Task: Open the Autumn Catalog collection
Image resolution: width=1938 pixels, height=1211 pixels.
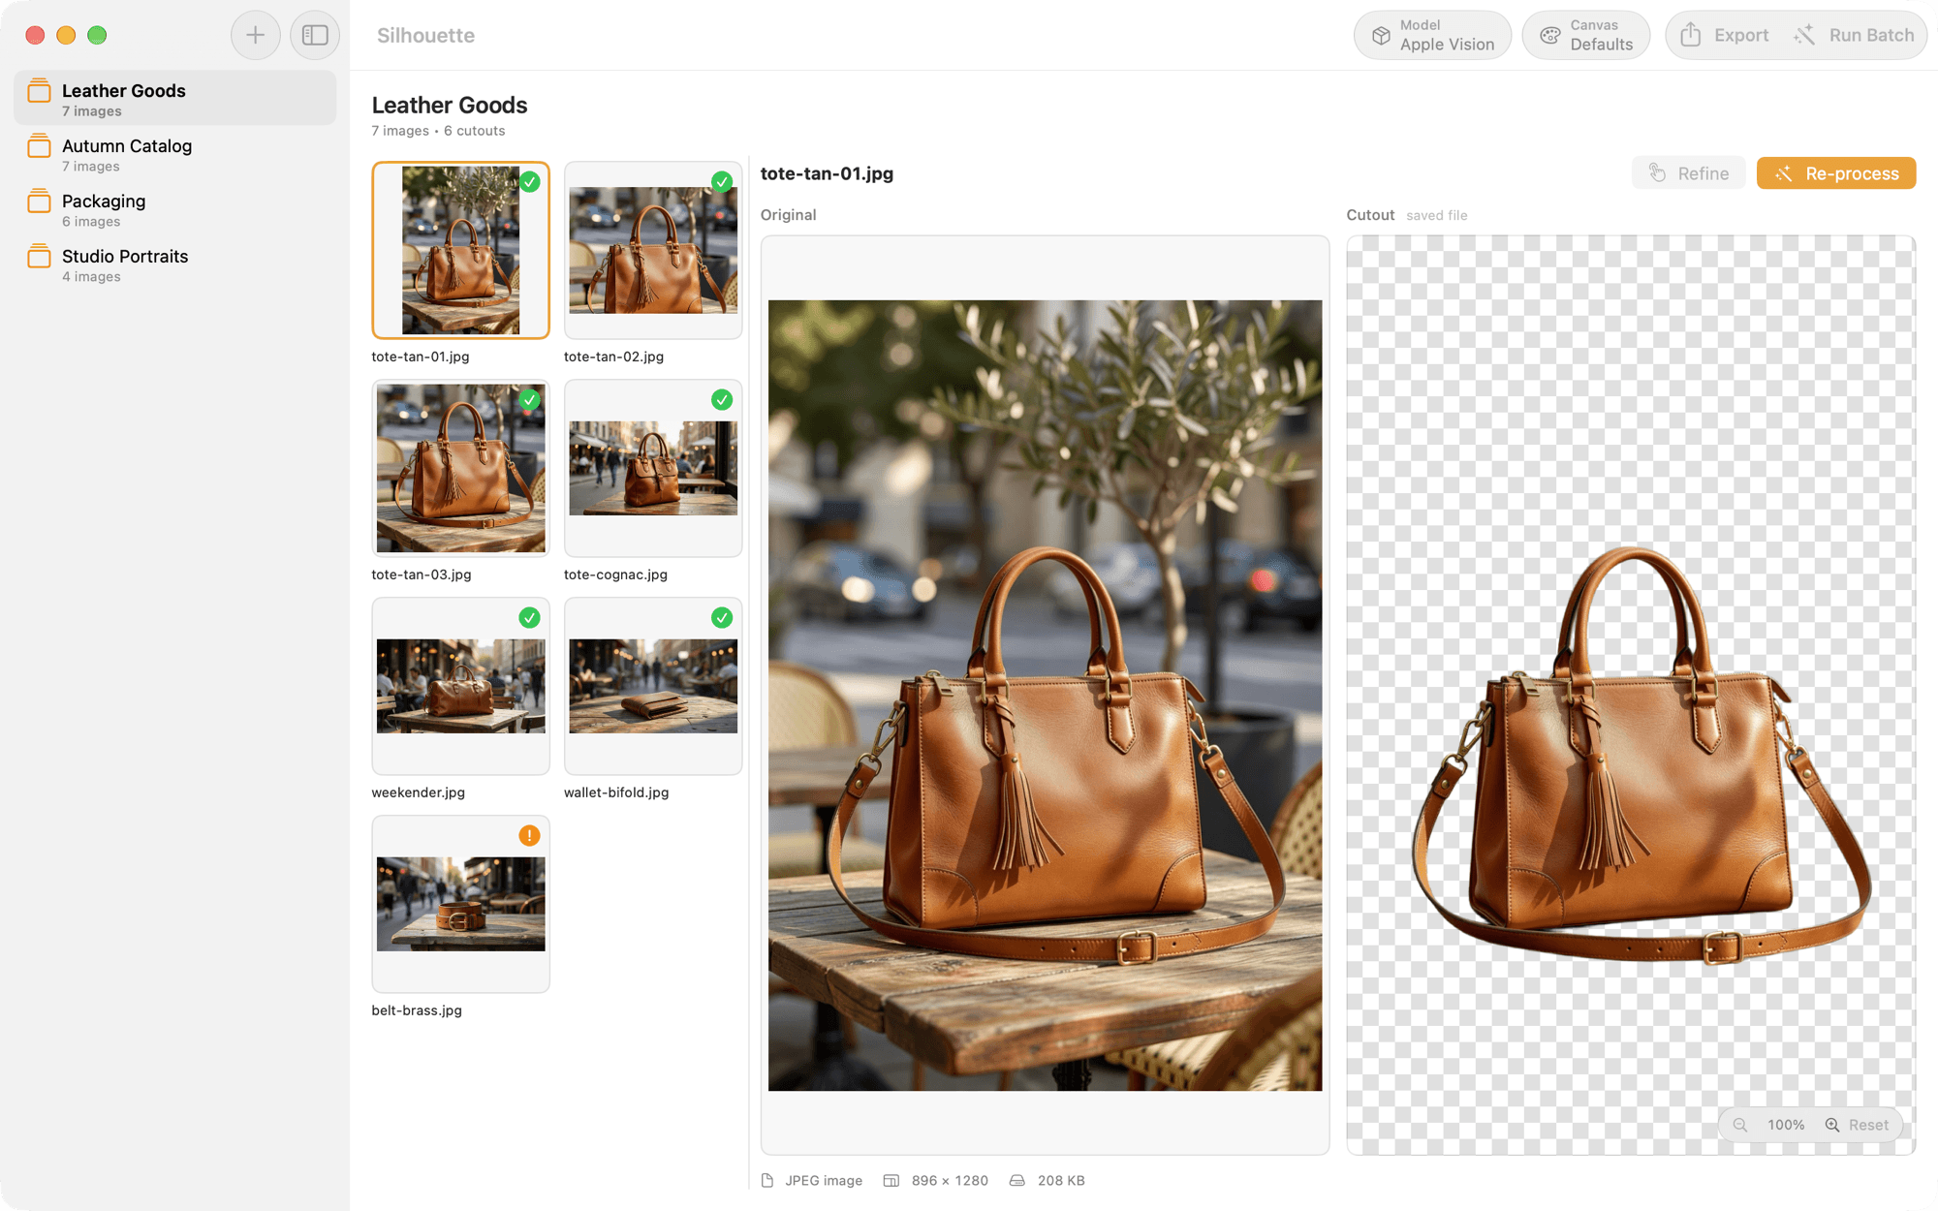Action: [175, 154]
